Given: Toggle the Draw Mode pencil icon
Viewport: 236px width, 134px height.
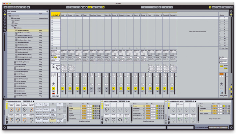Looking at the screenshot, I should pyautogui.click(x=104, y=7).
